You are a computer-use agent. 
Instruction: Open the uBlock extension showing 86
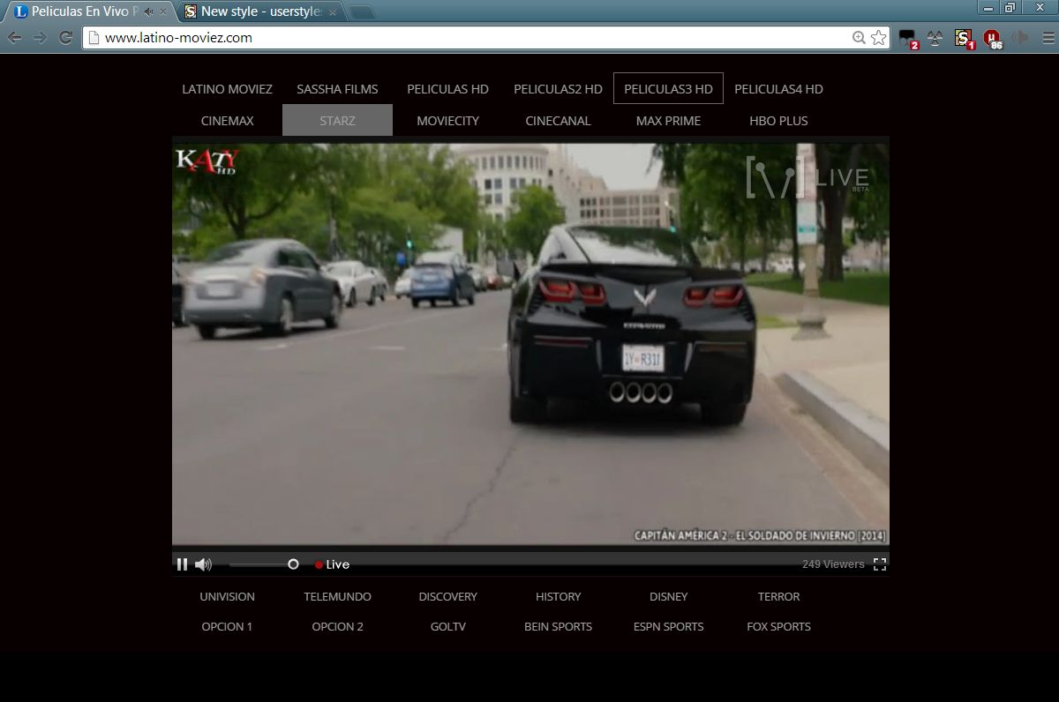click(992, 38)
